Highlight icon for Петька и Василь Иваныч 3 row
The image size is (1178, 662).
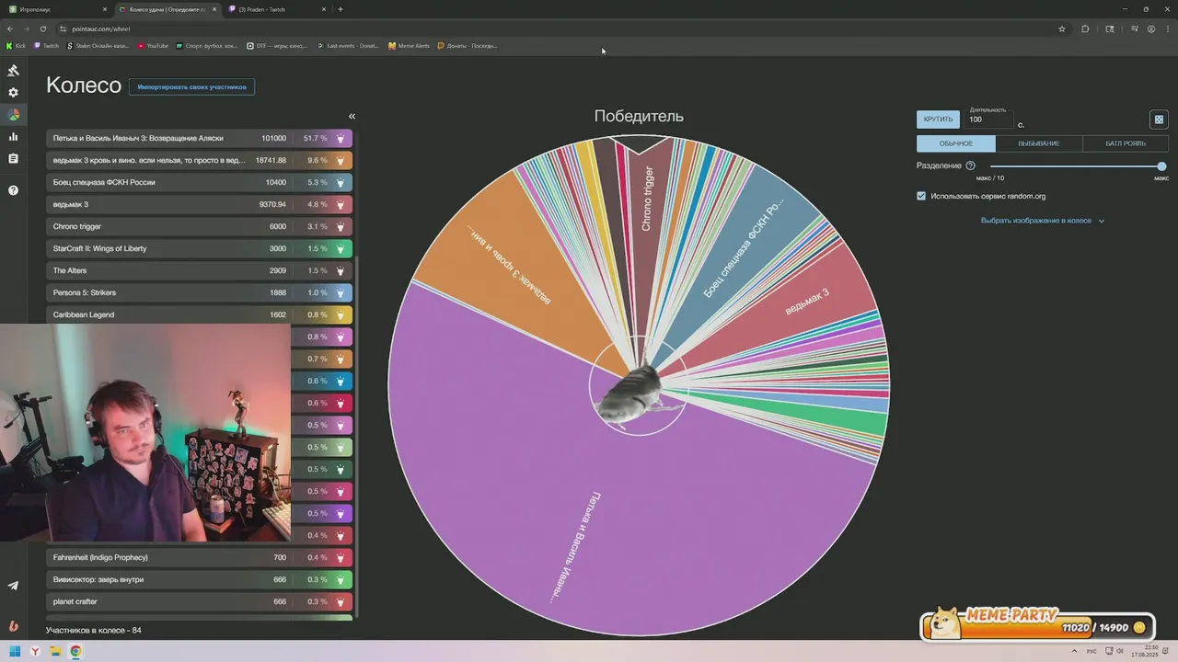pos(341,138)
